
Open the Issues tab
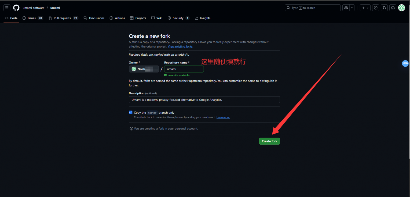33,18
